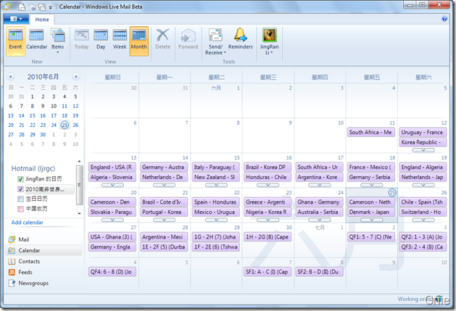Click the scrollbar in calendar list
Viewport: 456px width, 311px height.
79,185
